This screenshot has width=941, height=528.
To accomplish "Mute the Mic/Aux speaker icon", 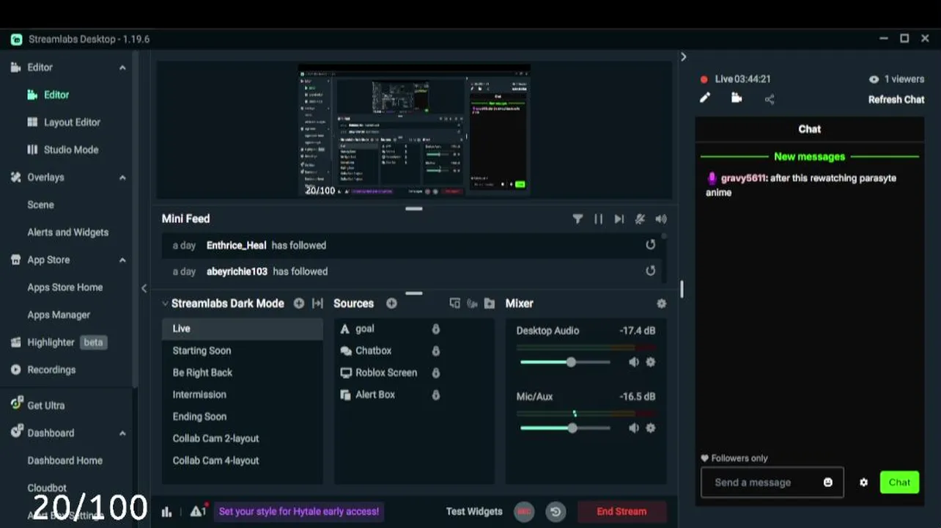I will [x=633, y=428].
